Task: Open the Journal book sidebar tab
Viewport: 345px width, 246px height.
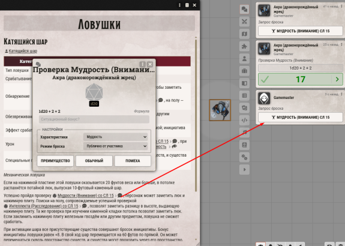Action: coord(244,83)
